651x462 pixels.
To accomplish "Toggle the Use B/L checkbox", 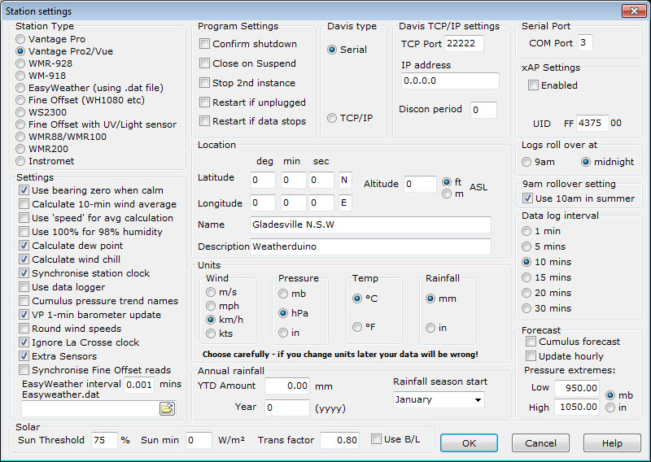I will pos(375,440).
